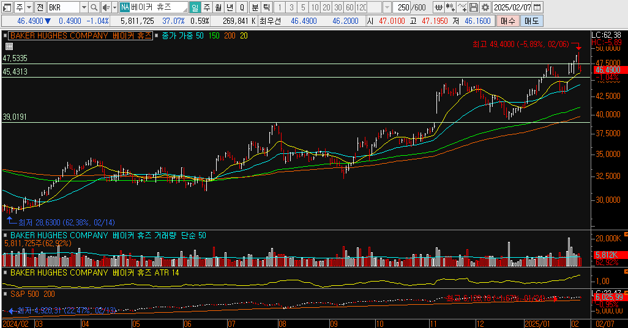Click the BKR symbol input field
Viewport: 628px width, 328px height.
pos(63,7)
